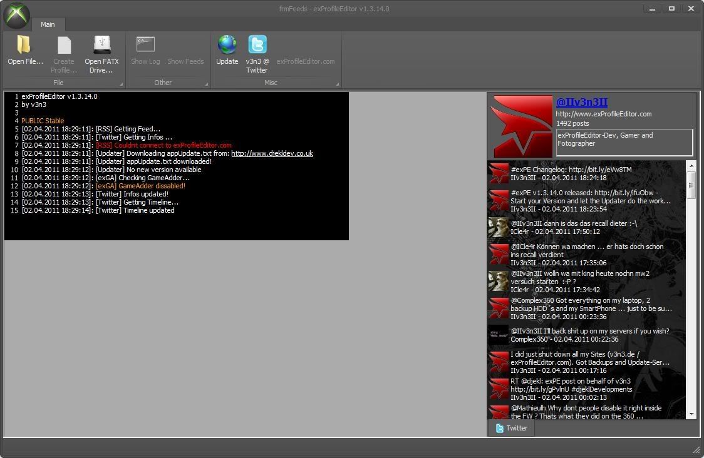Click '@ICle4r Können wa machen' tweet text
This screenshot has width=704, height=458.
point(587,251)
